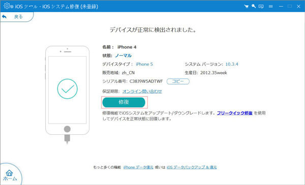305x185 pixels.
Task: Copy serial number with コピー button
Action: click(x=178, y=82)
